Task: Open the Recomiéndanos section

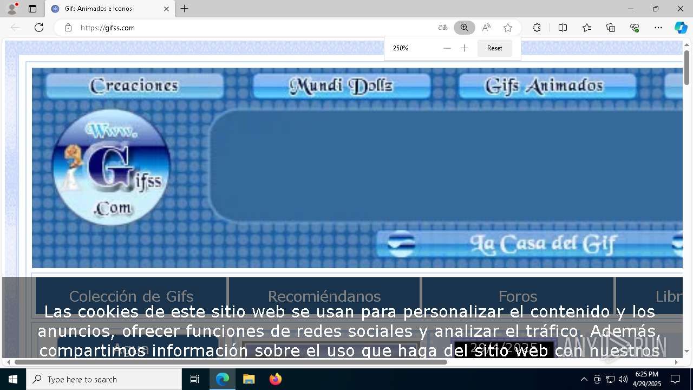Action: 324,296
